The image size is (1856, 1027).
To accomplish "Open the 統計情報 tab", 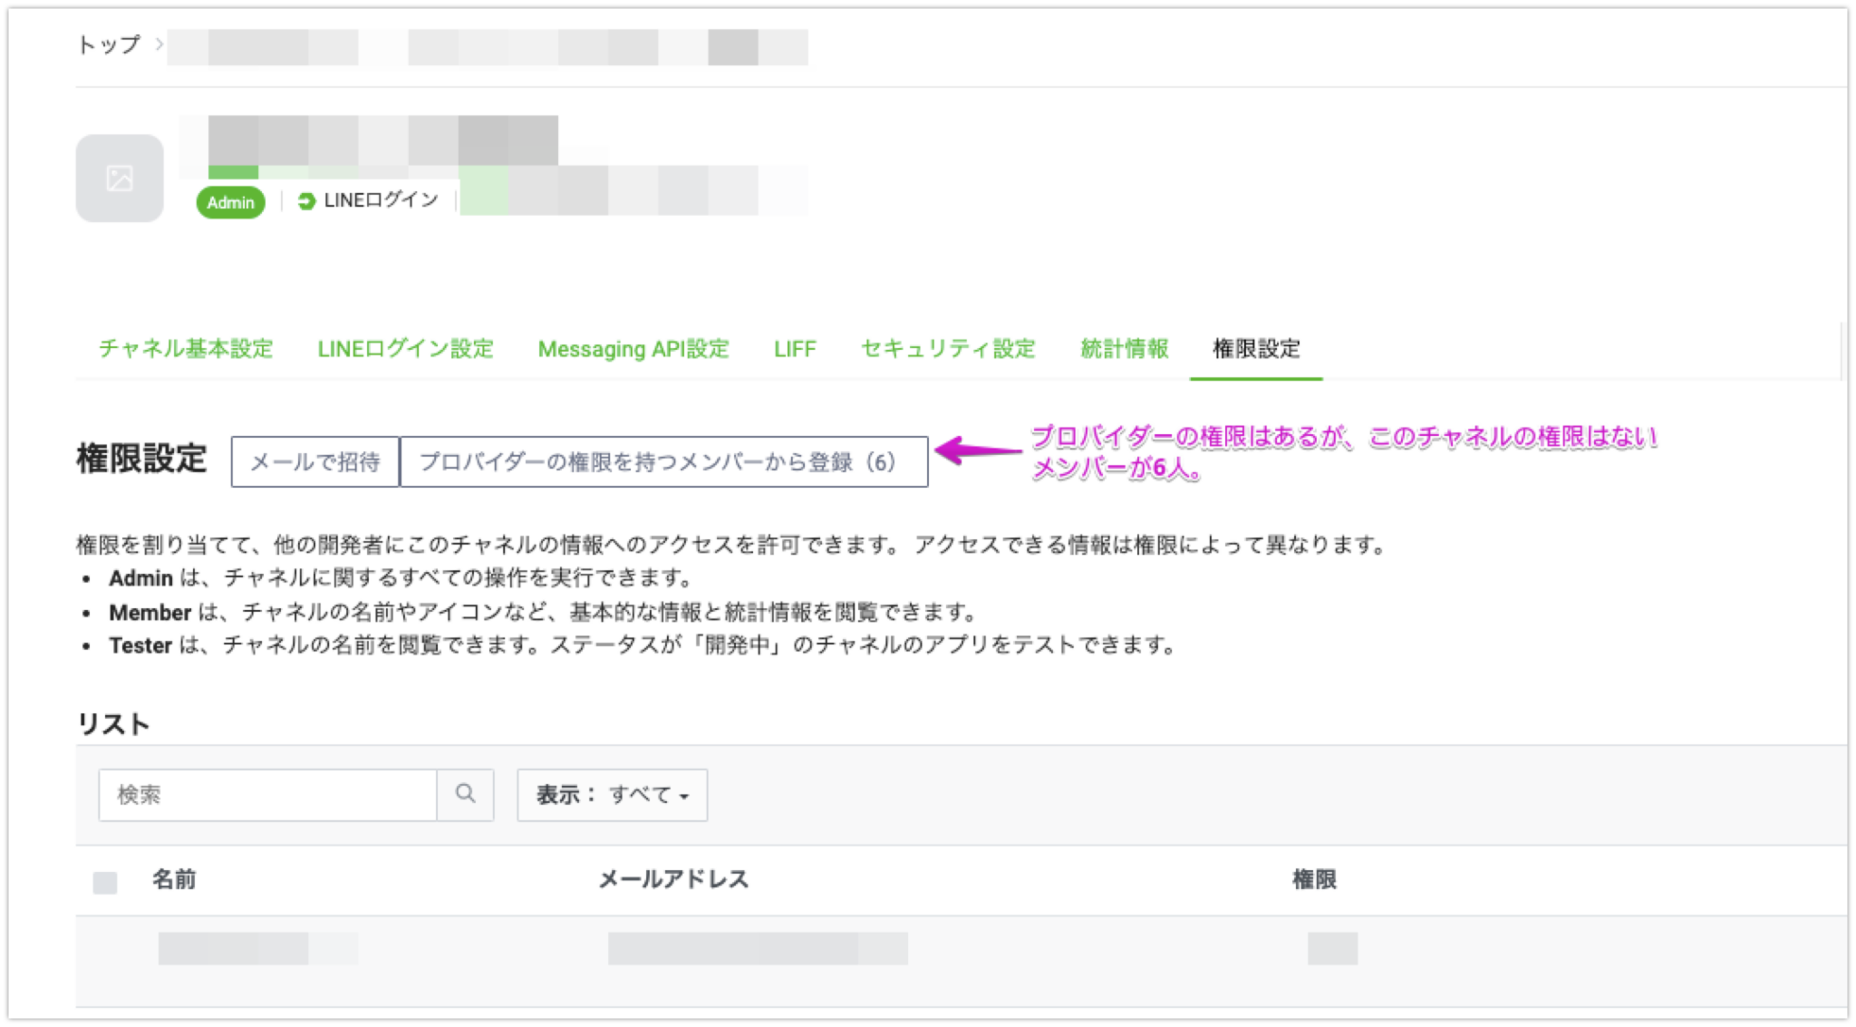I will pos(1124,350).
